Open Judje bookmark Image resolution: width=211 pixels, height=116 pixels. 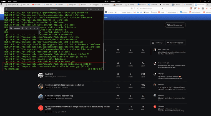(147, 12)
